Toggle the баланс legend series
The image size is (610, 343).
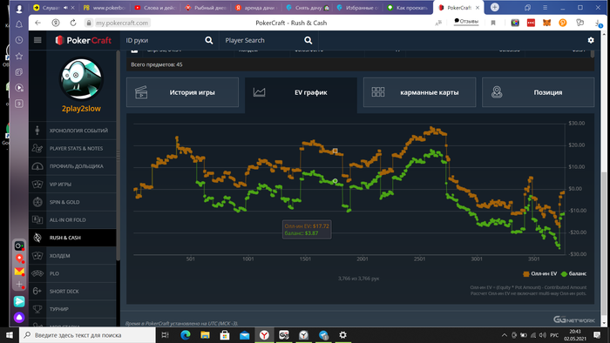click(x=573, y=274)
